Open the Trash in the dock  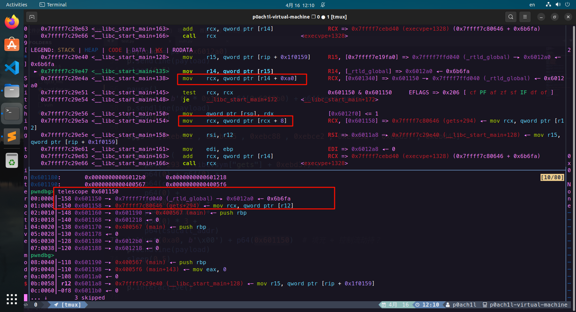[x=12, y=160]
